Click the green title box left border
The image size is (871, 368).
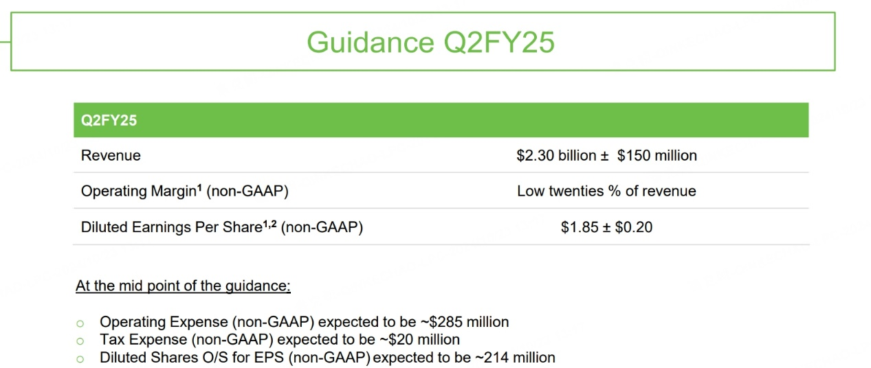point(11,41)
